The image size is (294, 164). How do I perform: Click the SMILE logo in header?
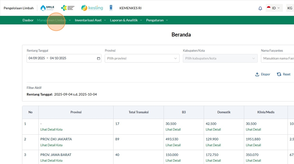(47, 8)
